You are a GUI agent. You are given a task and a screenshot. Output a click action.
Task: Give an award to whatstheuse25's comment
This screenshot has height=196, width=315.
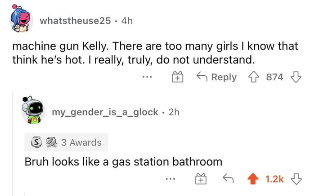click(x=177, y=77)
